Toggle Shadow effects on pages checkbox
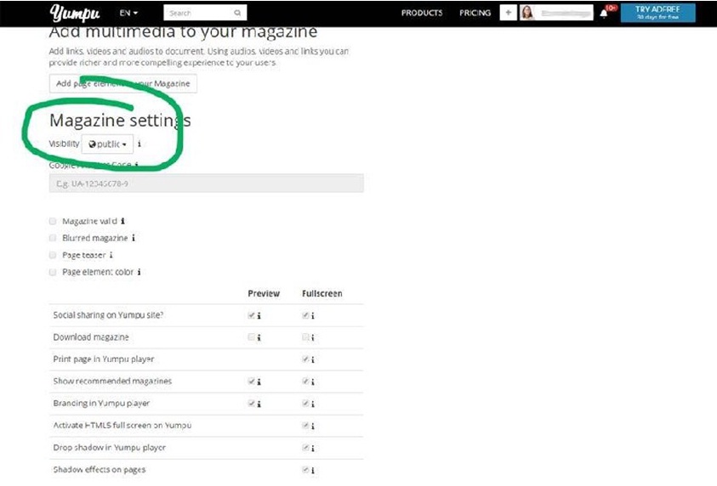717x486 pixels. coord(305,470)
